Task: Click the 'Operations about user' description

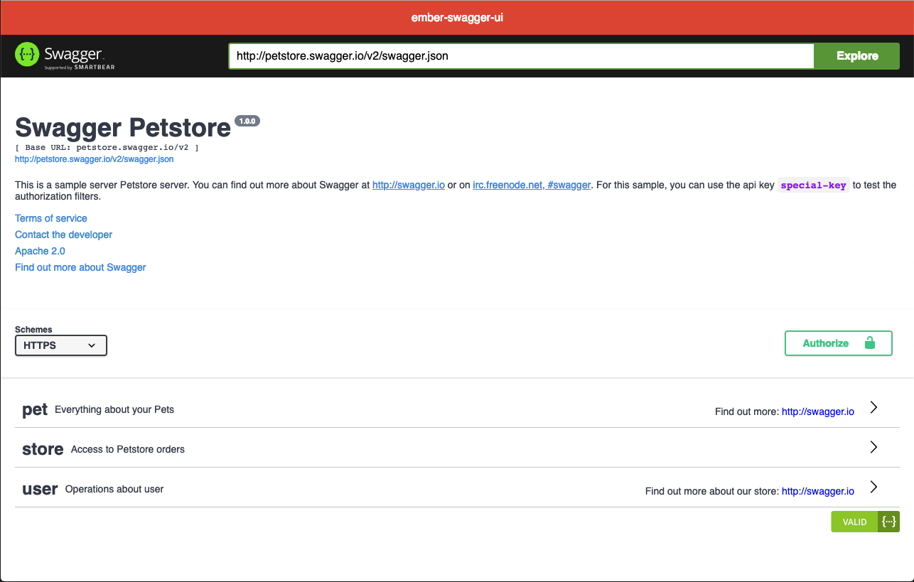Action: coord(114,489)
